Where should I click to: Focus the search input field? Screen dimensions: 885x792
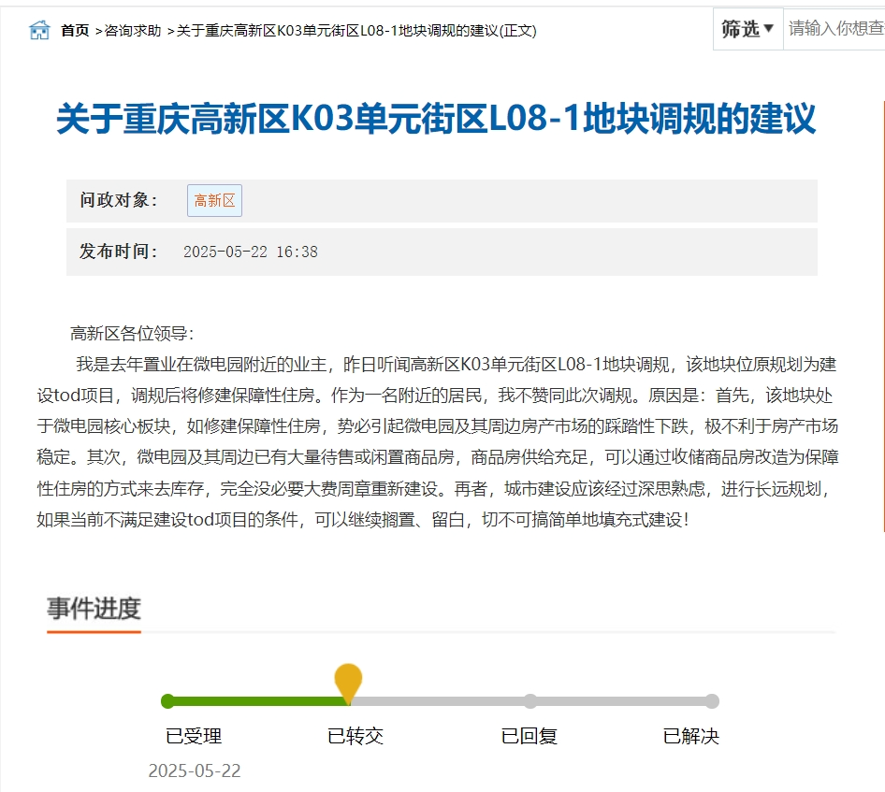(834, 29)
